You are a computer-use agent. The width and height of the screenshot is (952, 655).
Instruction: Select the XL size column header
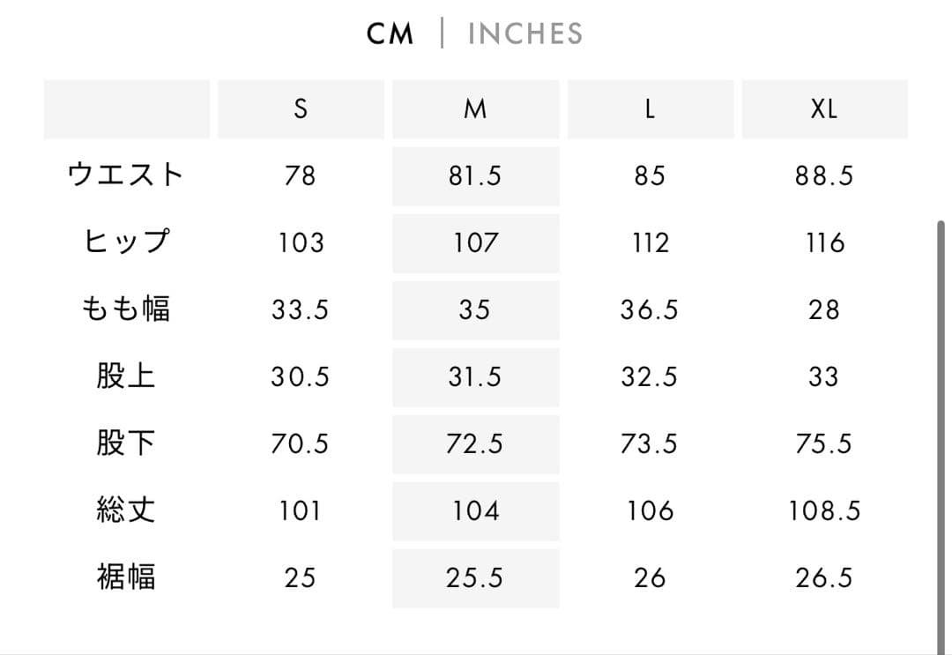(x=824, y=108)
